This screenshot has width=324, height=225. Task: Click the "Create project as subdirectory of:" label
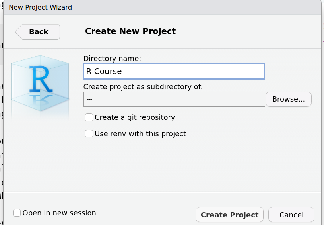pyautogui.click(x=143, y=86)
